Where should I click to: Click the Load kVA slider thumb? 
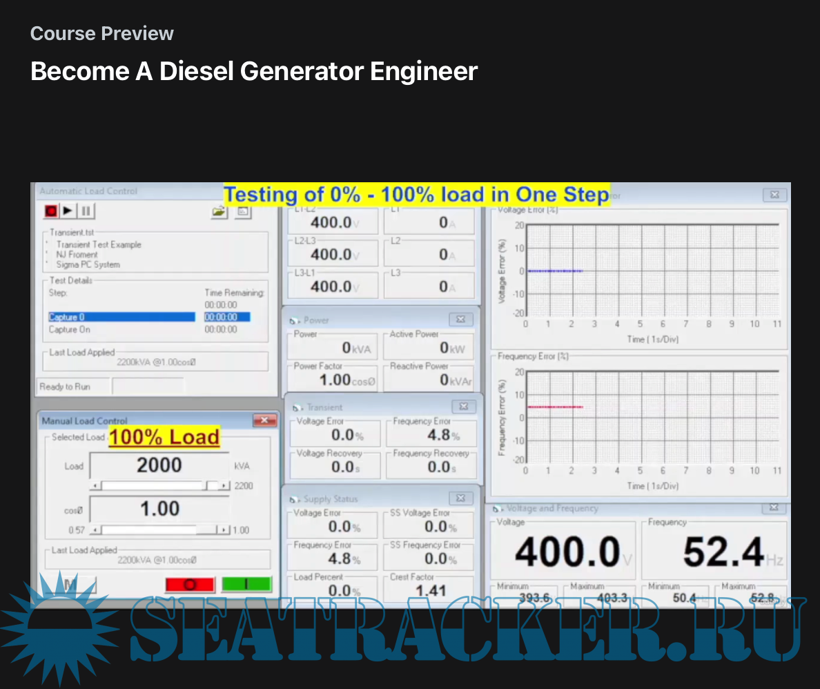[x=211, y=486]
